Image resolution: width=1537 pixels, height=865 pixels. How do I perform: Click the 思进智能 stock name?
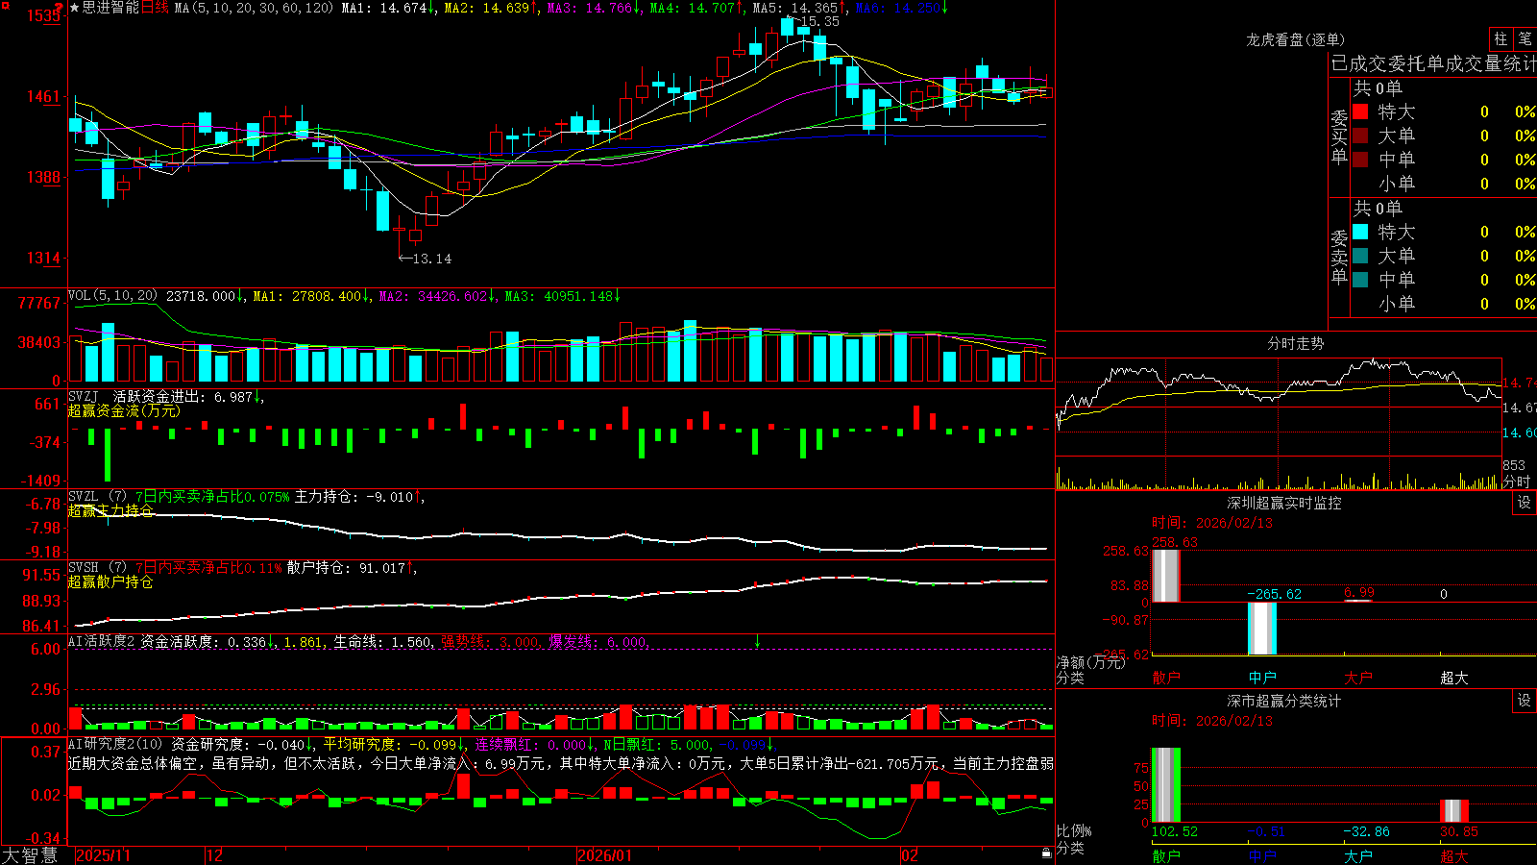click(110, 8)
